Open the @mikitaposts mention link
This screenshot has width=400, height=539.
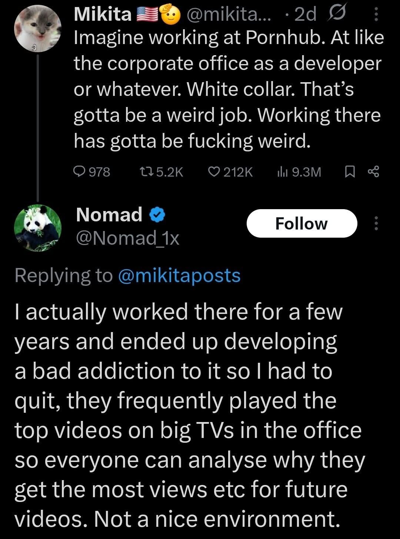tap(179, 276)
